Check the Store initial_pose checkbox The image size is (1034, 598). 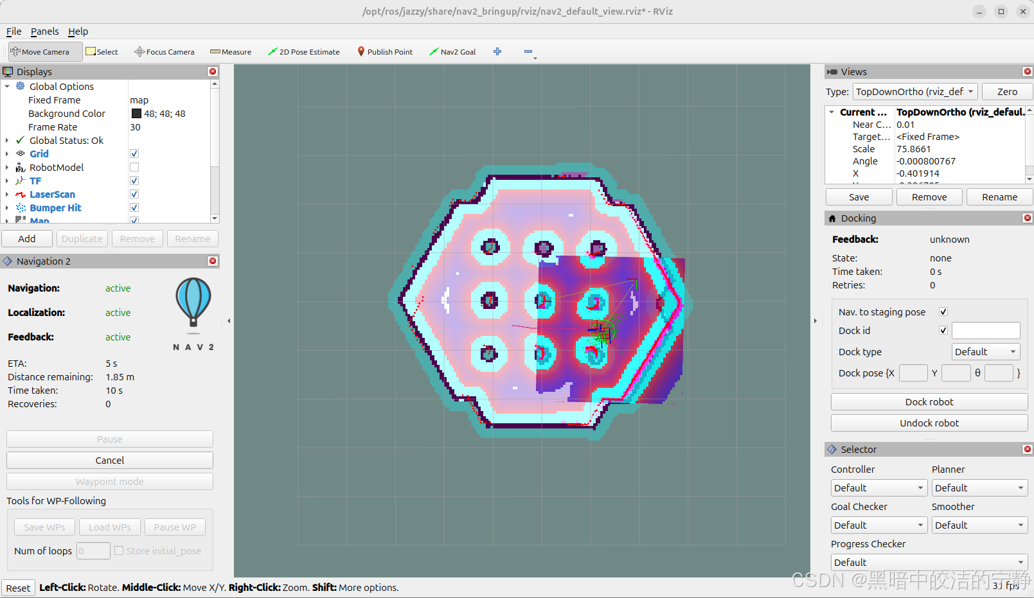(x=119, y=550)
